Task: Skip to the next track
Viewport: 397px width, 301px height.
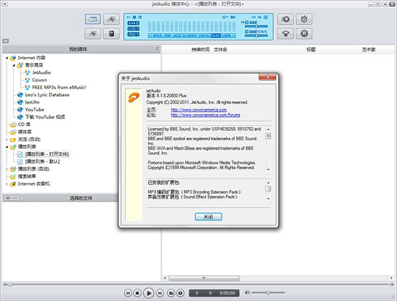Action: (x=159, y=293)
